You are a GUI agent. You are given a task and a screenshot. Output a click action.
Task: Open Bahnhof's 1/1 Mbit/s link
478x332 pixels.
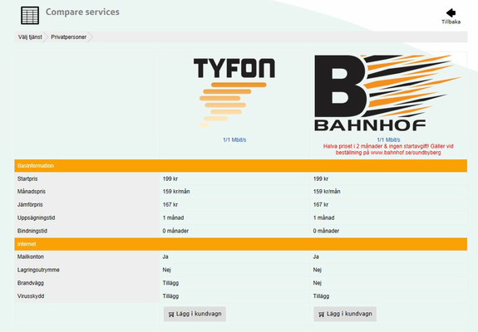coord(388,140)
